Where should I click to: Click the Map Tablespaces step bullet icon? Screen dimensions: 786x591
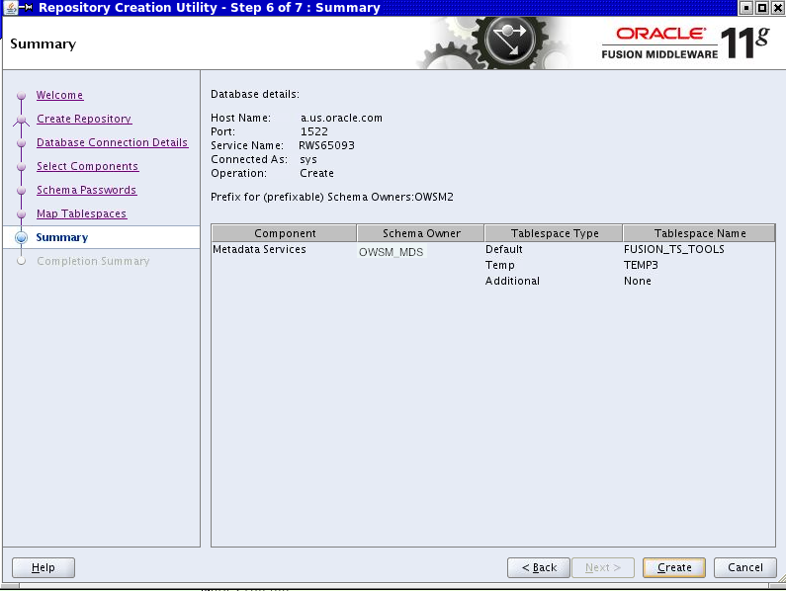click(x=21, y=214)
